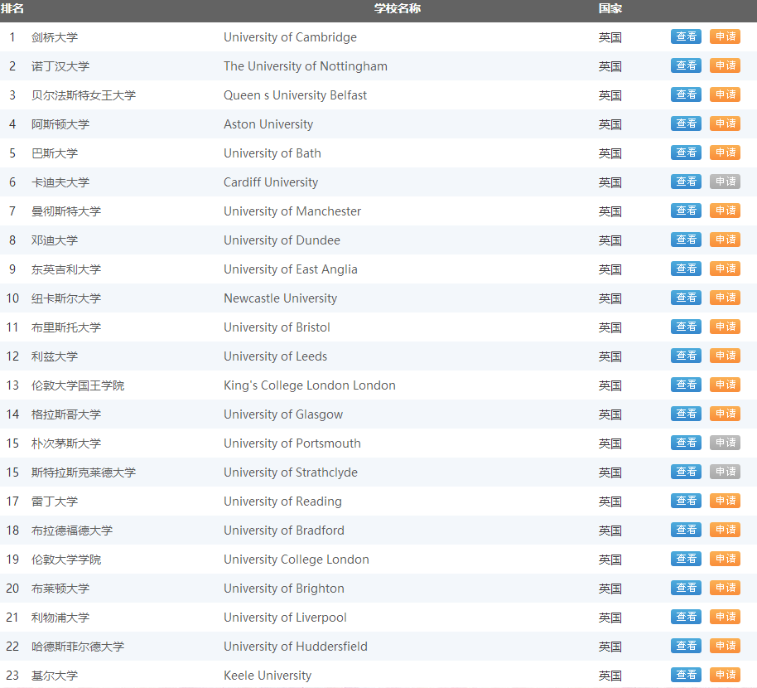Screen dimensions: 757x688
Task: Apply to University of Manchester
Action: (x=726, y=211)
